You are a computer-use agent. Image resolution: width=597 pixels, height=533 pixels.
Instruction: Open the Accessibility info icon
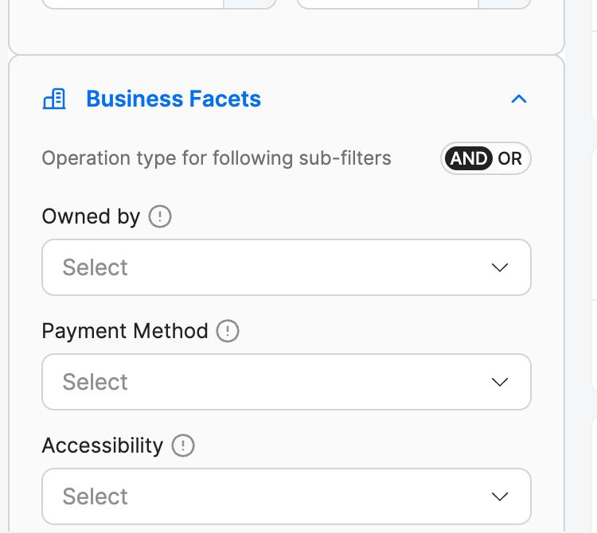[x=183, y=445]
